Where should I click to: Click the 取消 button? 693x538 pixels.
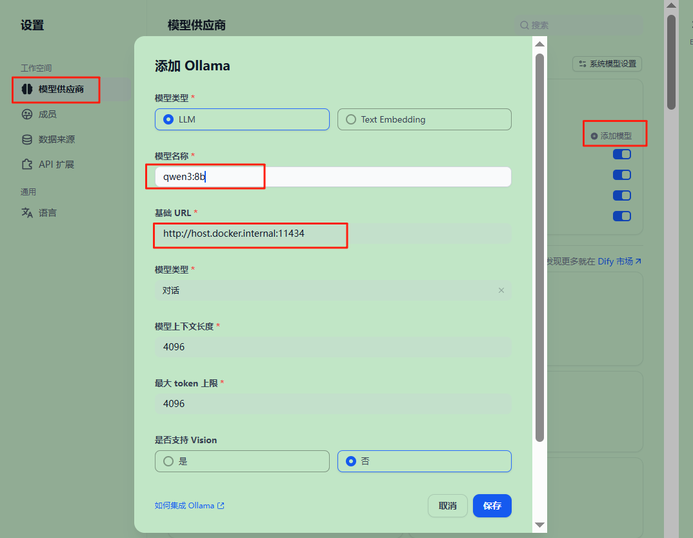click(x=448, y=506)
